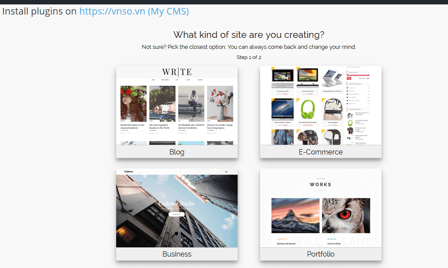Click the 'Step 1 of 2' text
Viewport: 448px width, 268px height.
(x=249, y=57)
